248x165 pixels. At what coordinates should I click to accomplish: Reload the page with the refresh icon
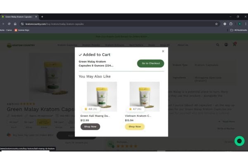(x=9, y=24)
